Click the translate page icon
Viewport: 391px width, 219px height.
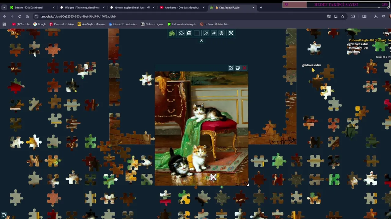pyautogui.click(x=329, y=16)
